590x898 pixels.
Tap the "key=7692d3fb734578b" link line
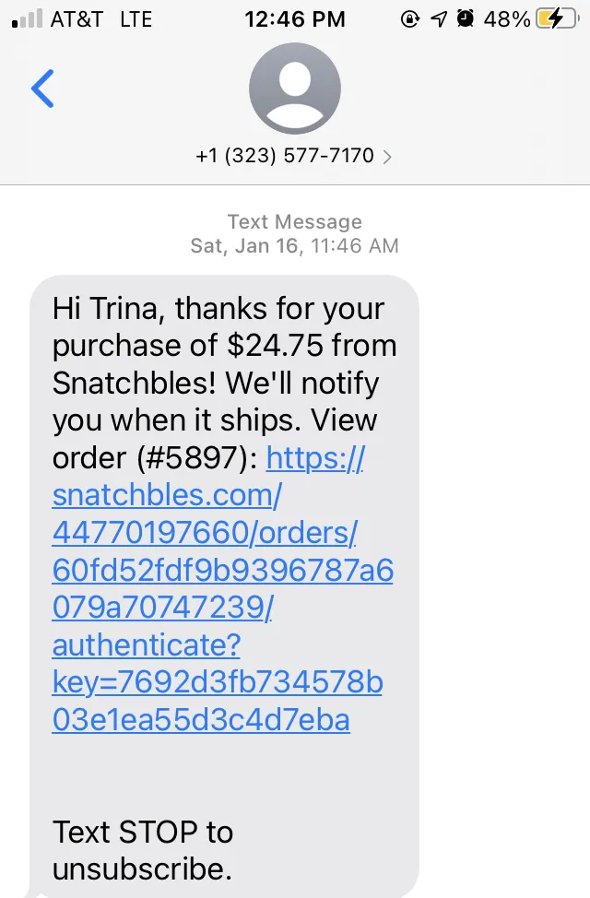pyautogui.click(x=218, y=682)
